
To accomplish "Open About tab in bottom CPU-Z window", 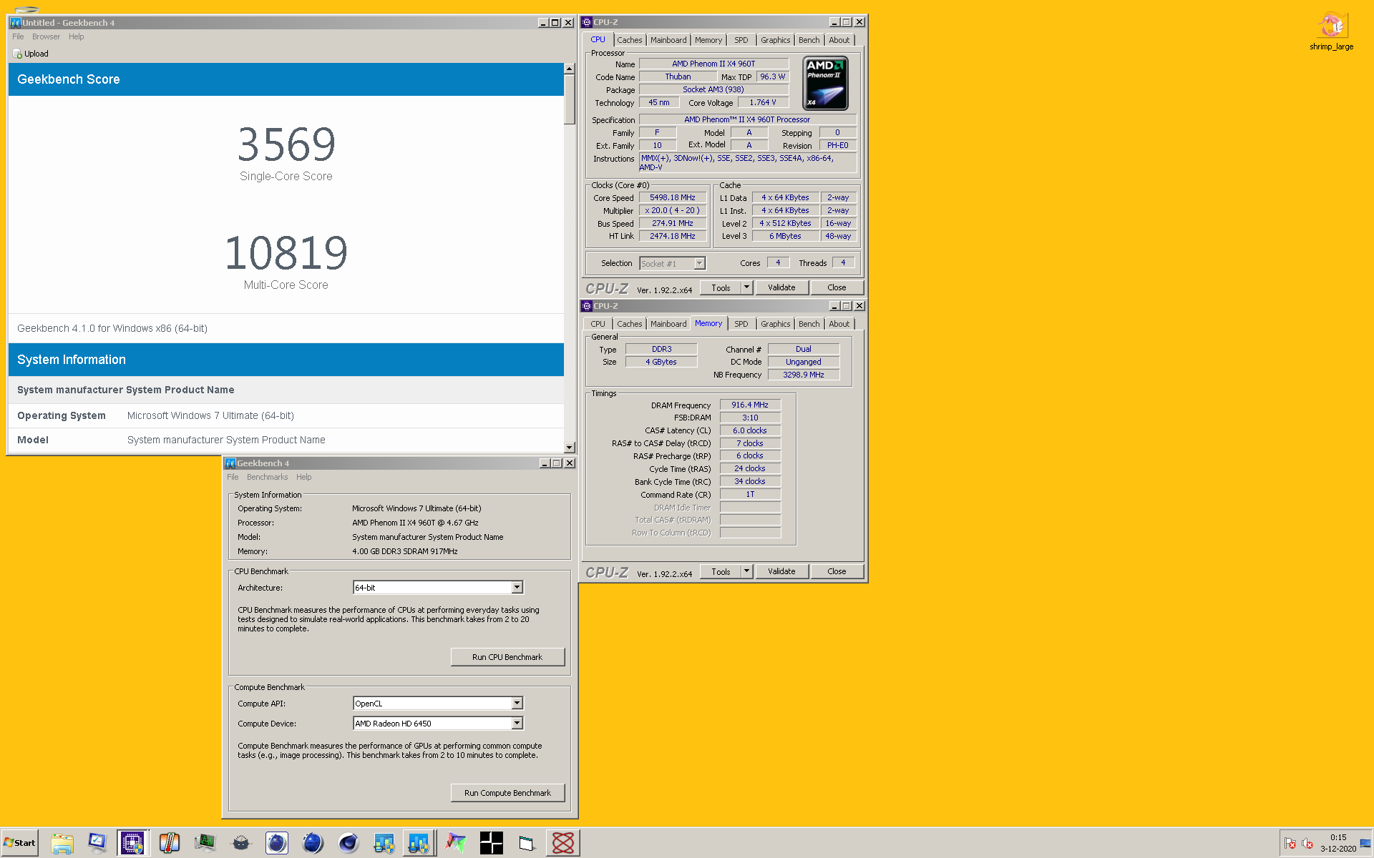I will [839, 324].
